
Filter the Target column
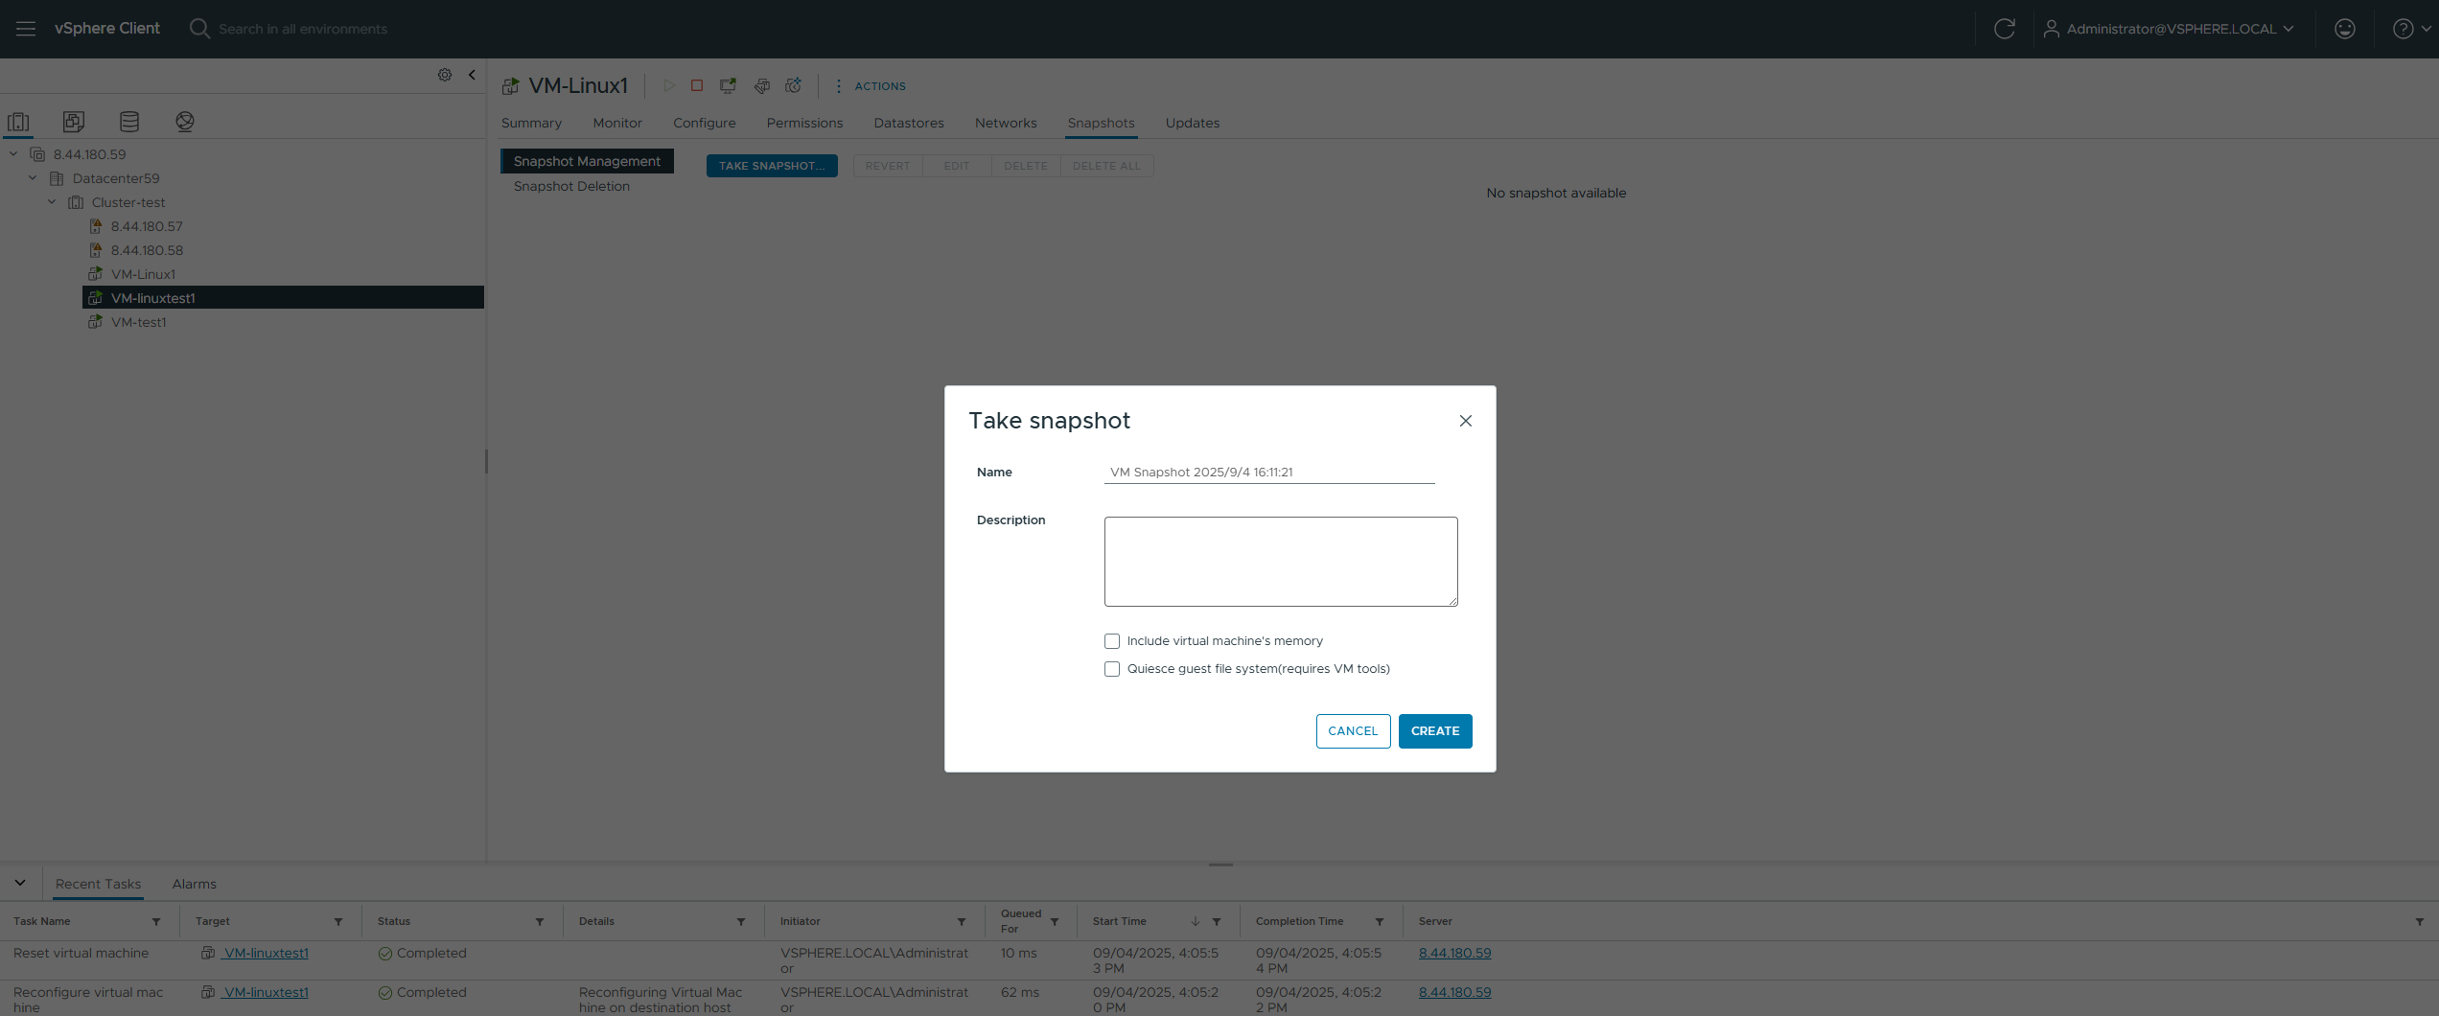pos(338,922)
